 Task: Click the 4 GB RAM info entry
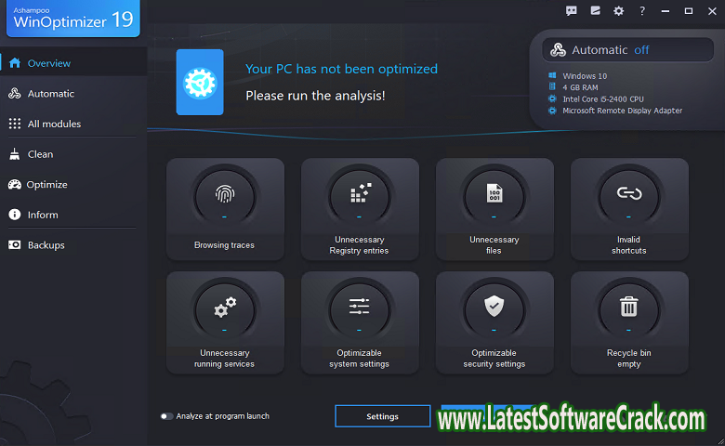point(573,87)
